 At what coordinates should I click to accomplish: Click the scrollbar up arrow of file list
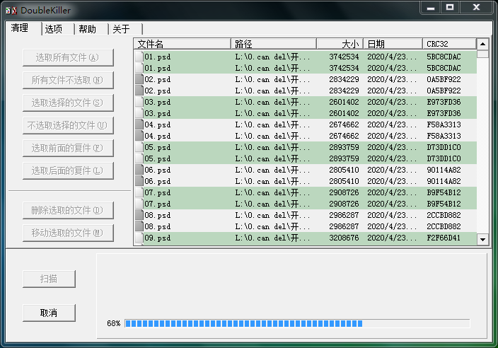(482, 44)
